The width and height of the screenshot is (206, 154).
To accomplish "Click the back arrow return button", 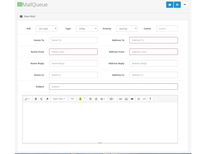I will [185, 5].
